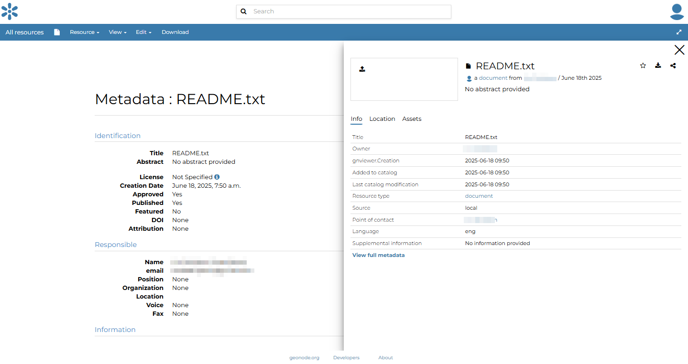Click the Metadata : README.txt heading

(x=180, y=99)
